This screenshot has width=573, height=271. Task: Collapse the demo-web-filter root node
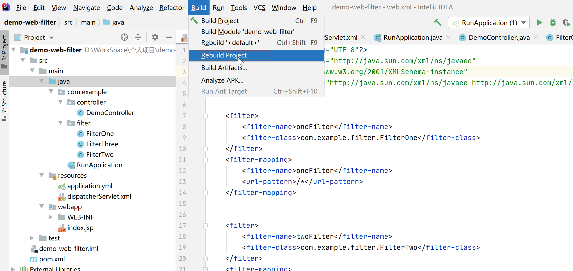[14, 49]
